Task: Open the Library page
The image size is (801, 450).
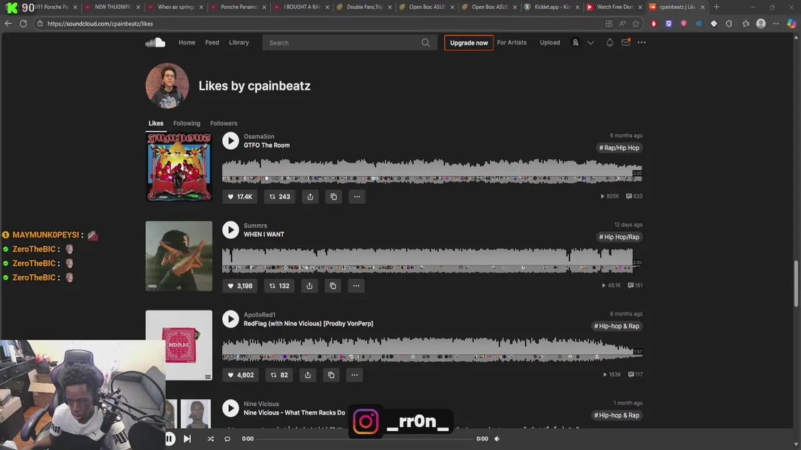Action: tap(239, 42)
